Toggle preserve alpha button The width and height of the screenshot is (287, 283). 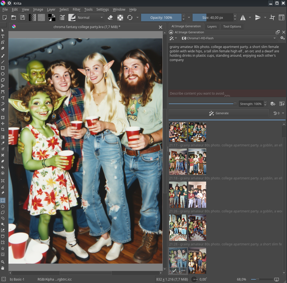click(120, 17)
